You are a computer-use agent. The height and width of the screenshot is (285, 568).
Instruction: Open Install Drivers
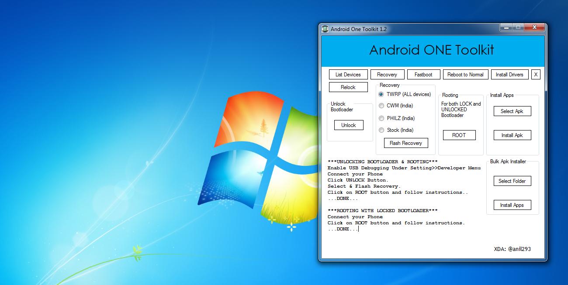click(x=509, y=75)
